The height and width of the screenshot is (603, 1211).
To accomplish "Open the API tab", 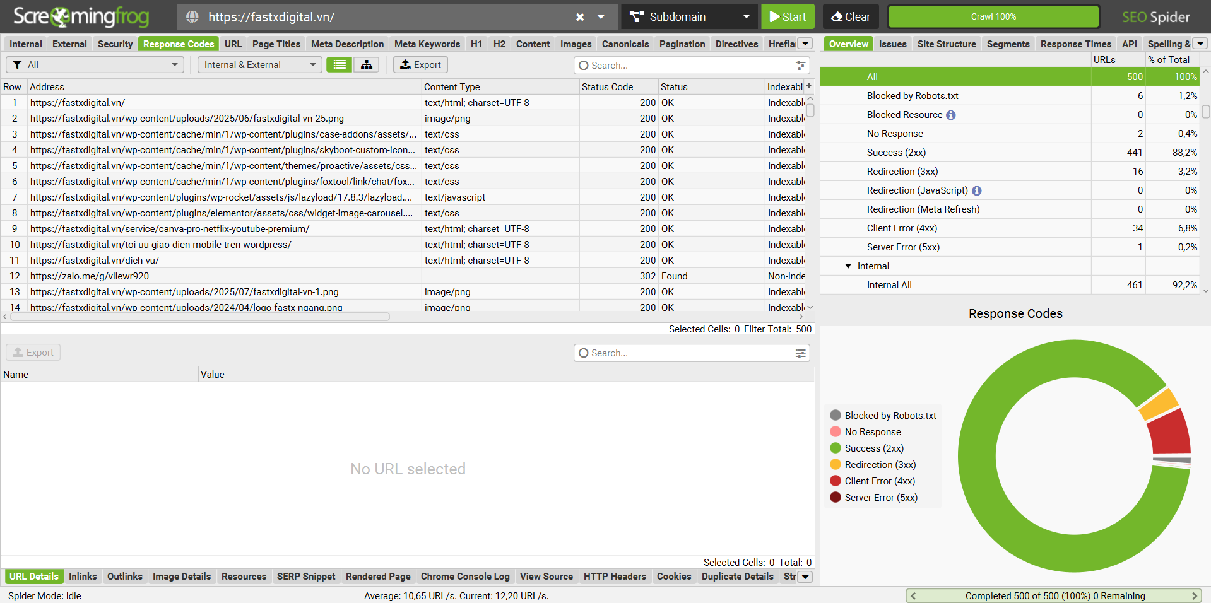I will click(x=1130, y=44).
